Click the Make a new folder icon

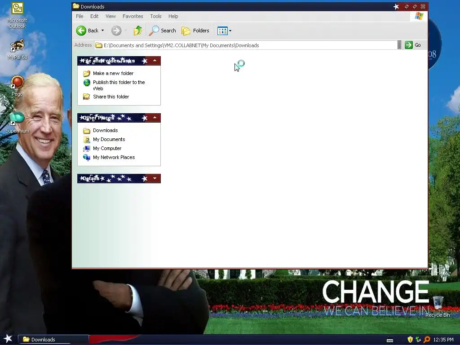coord(87,73)
